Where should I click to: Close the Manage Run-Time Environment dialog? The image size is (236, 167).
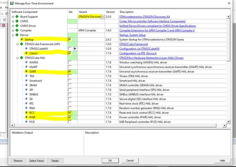pos(229,3)
